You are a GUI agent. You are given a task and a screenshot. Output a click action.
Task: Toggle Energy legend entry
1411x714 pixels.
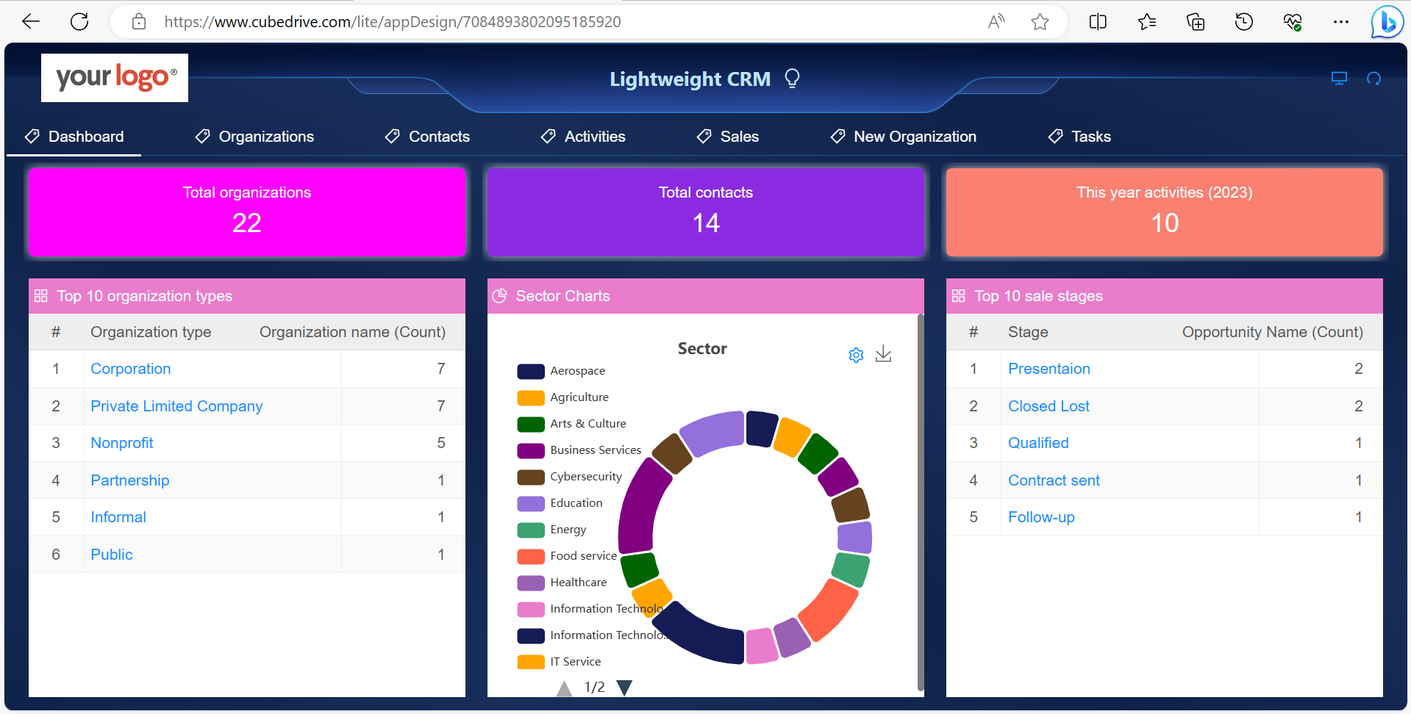point(552,530)
